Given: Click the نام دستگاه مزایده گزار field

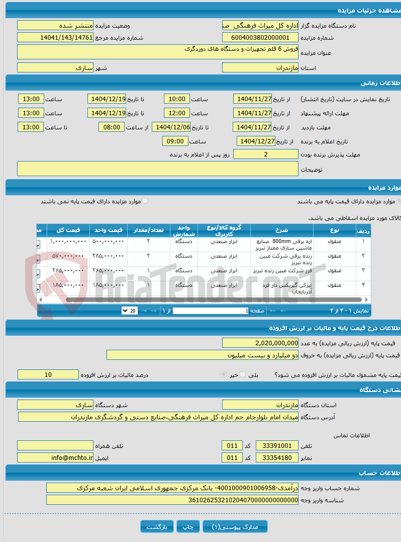Looking at the screenshot, I should tap(260, 25).
